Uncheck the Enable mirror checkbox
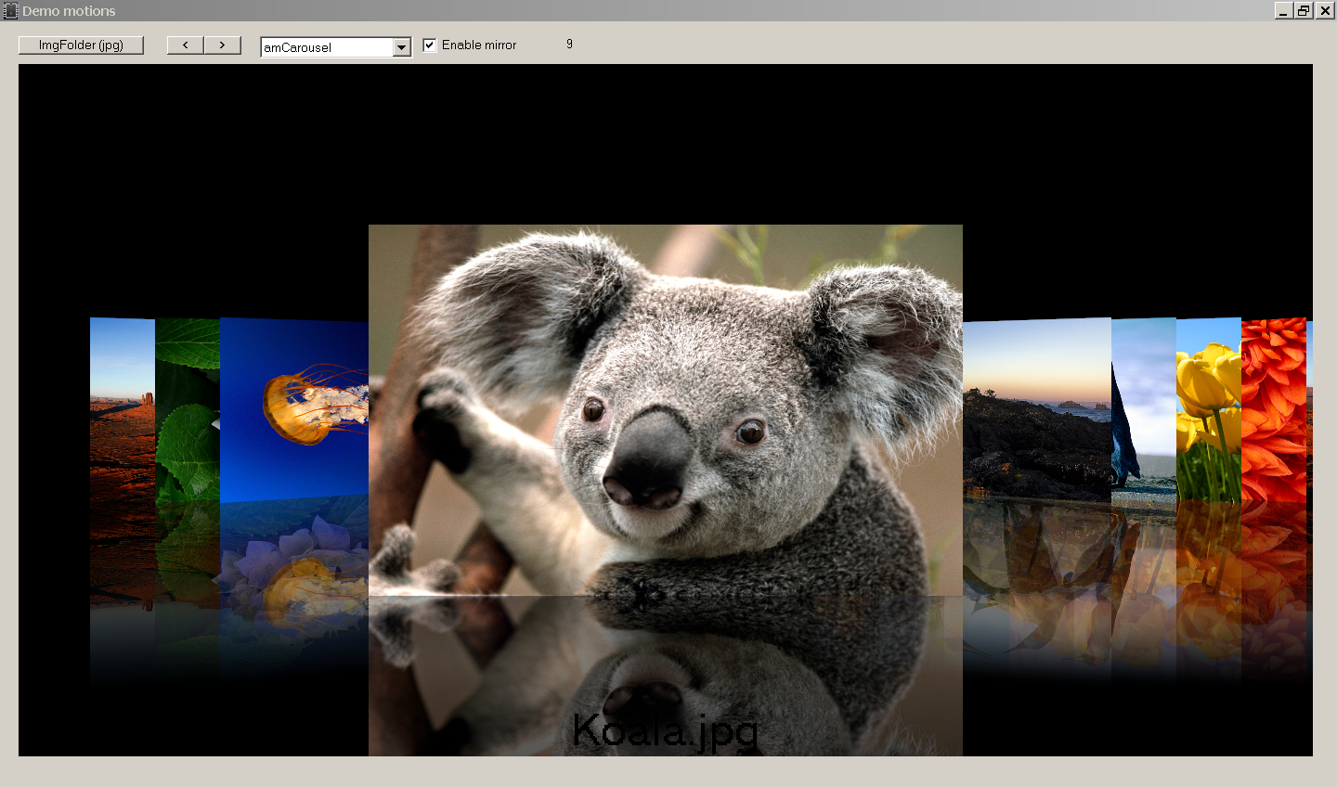The height and width of the screenshot is (787, 1337). (x=430, y=45)
